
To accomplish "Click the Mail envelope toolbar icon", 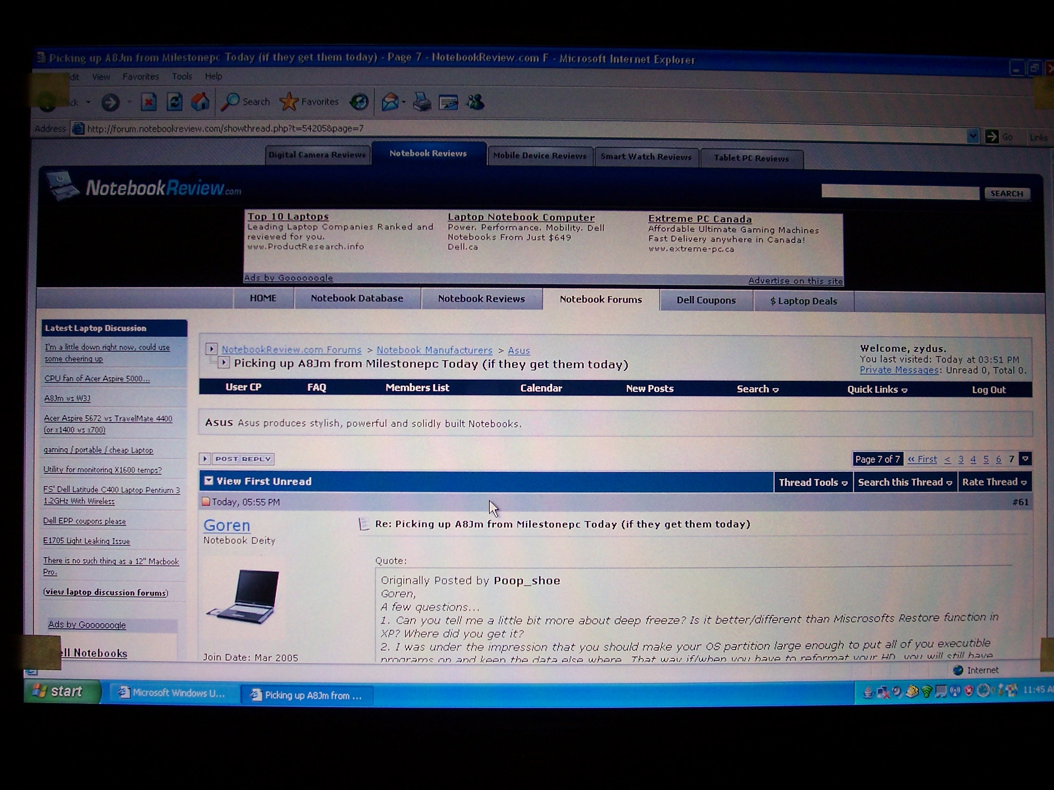I will [390, 102].
